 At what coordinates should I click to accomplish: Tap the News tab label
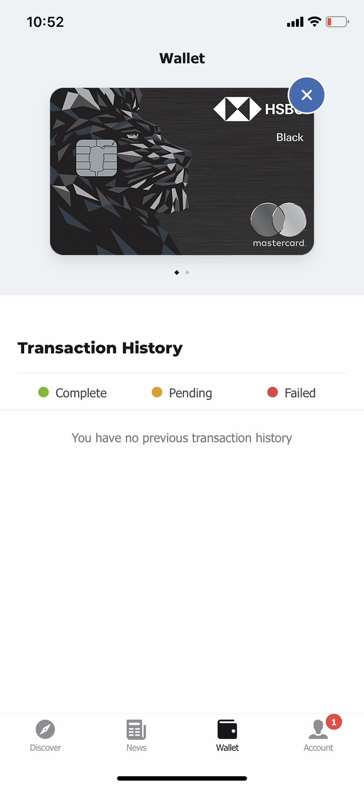coord(136,747)
